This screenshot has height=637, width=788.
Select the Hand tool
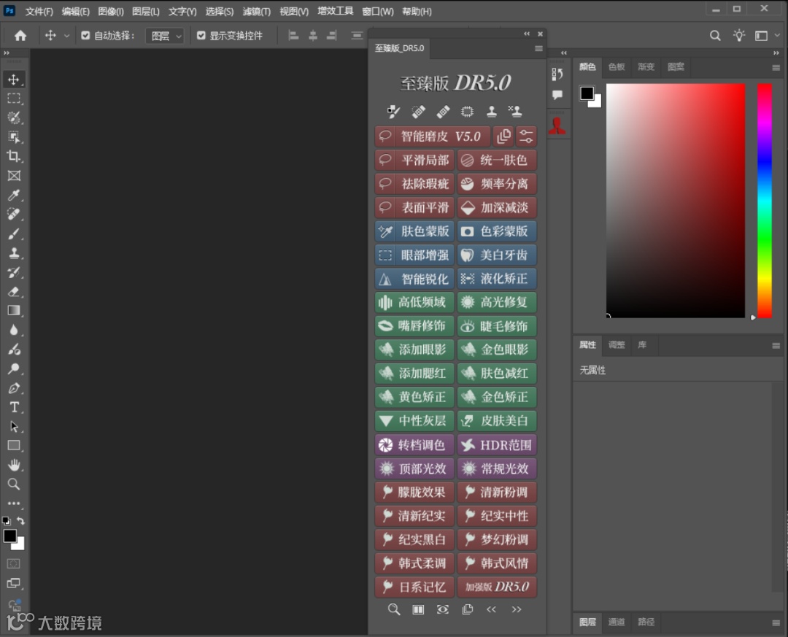click(14, 465)
